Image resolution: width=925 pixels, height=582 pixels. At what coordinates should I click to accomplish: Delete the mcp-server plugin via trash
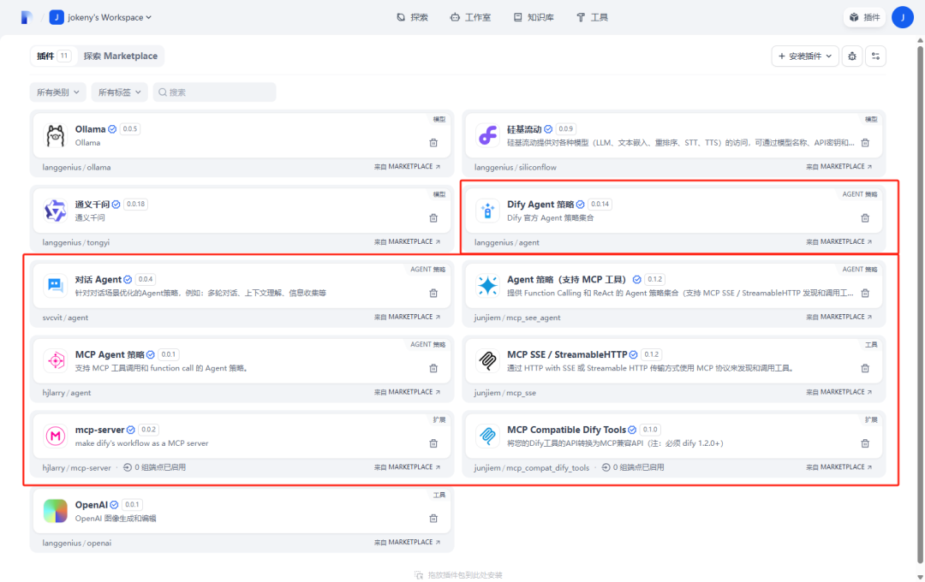tap(433, 443)
